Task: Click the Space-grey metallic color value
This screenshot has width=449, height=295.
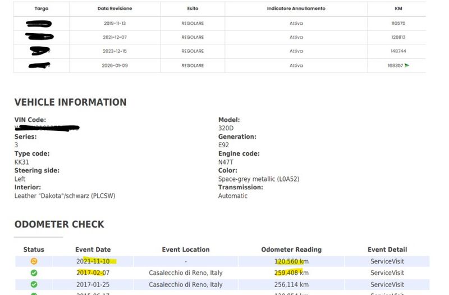Action: pos(259,179)
